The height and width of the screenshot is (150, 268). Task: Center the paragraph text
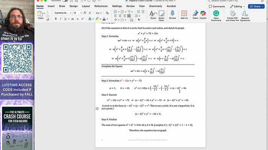pyautogui.click(x=120, y=16)
